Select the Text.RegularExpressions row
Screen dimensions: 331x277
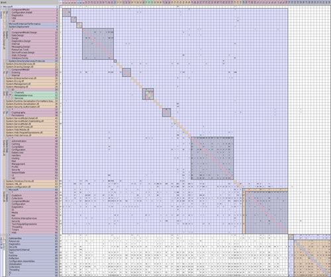[34, 224]
